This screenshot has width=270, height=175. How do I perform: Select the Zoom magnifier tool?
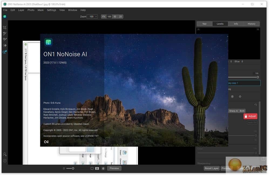coord(5,52)
